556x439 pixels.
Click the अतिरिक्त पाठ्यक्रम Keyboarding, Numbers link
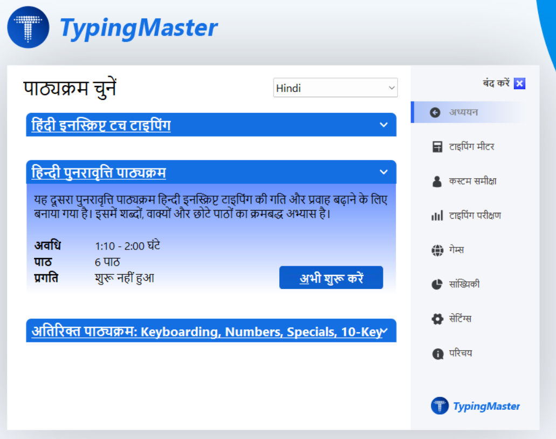coord(207,331)
